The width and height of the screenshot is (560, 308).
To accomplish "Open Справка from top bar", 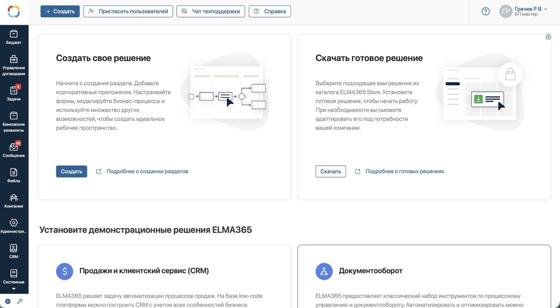I will pyautogui.click(x=270, y=11).
